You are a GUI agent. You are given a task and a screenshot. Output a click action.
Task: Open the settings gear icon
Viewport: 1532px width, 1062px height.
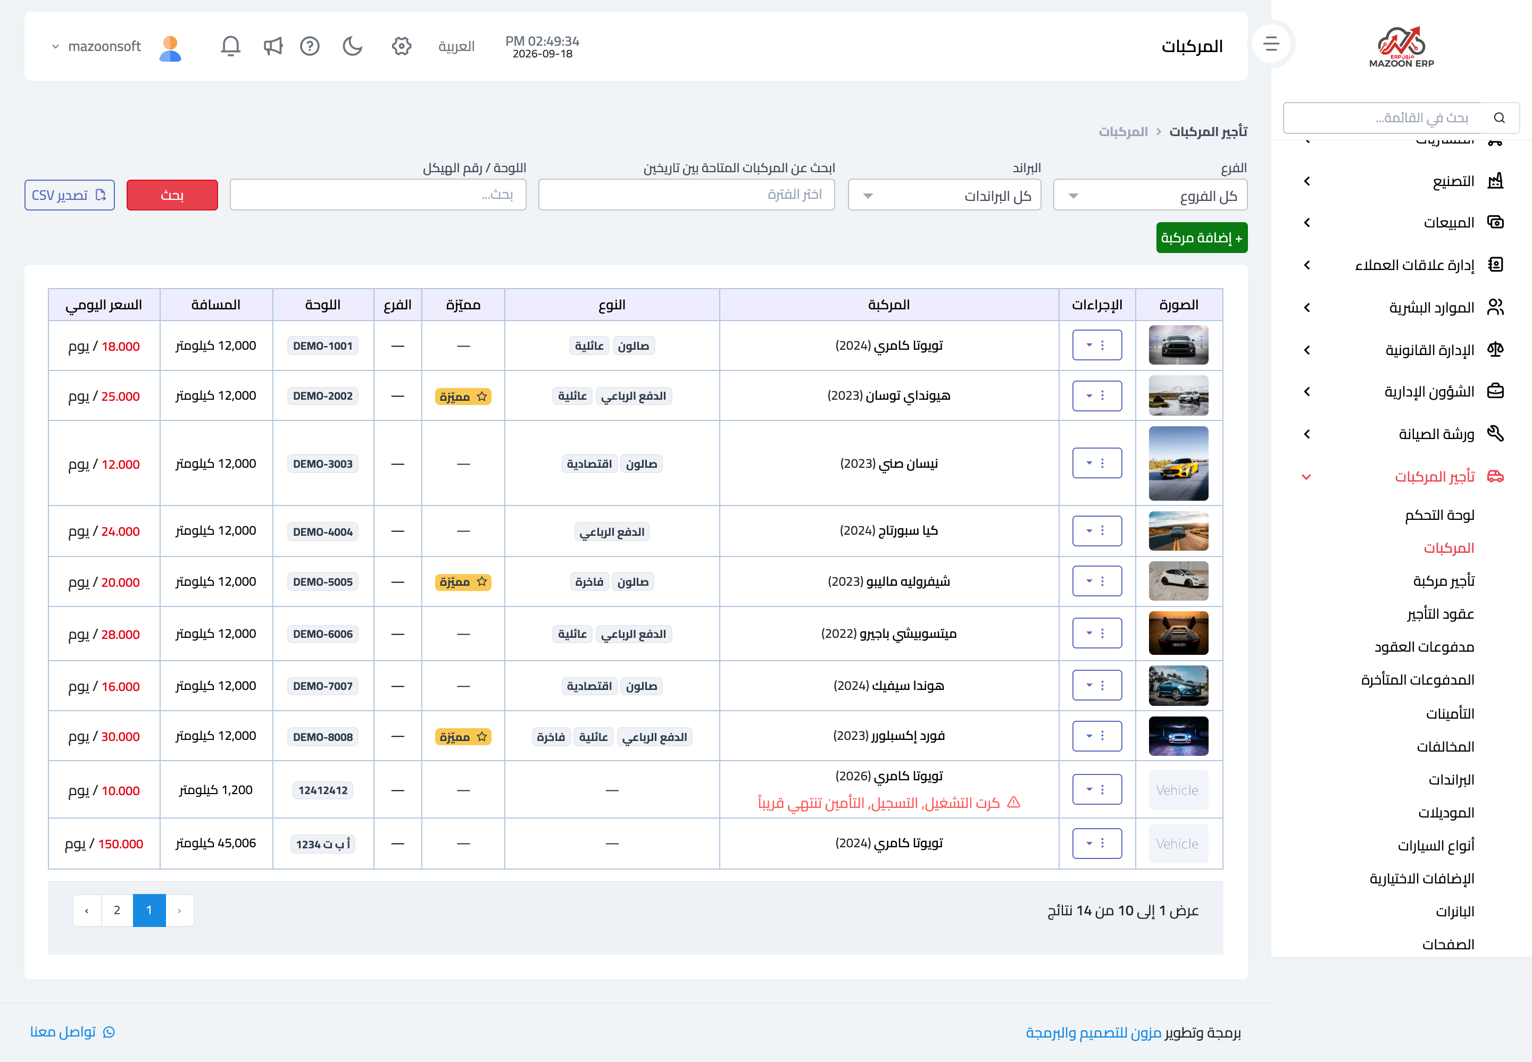click(x=402, y=46)
